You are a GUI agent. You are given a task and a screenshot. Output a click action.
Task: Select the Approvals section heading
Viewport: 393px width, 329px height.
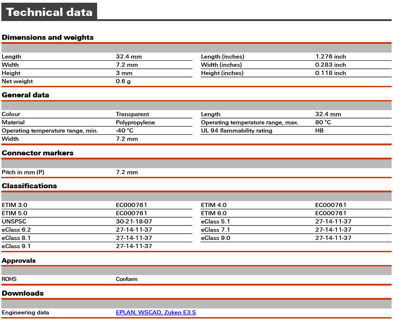[19, 260]
